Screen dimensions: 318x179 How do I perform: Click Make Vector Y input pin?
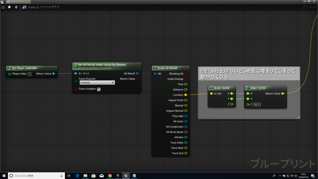[248, 99]
